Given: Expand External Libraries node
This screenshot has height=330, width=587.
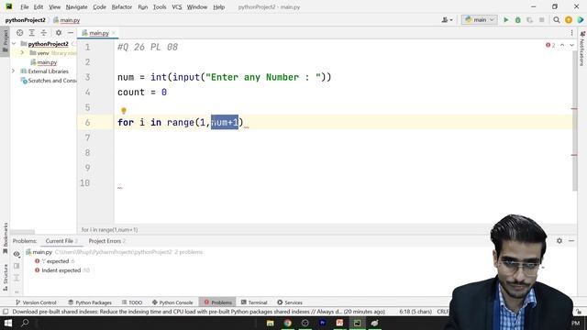Looking at the screenshot, I should pos(14,71).
